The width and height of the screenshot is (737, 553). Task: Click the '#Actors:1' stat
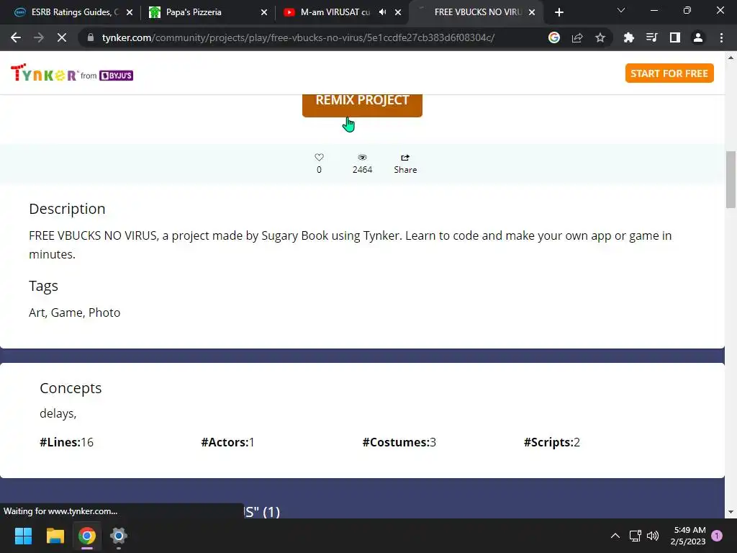point(228,443)
